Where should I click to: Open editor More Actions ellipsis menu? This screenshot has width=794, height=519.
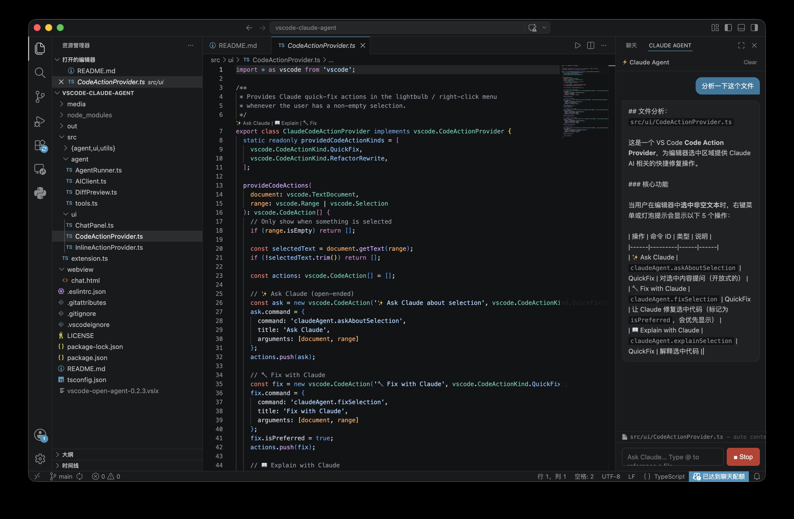click(x=604, y=45)
